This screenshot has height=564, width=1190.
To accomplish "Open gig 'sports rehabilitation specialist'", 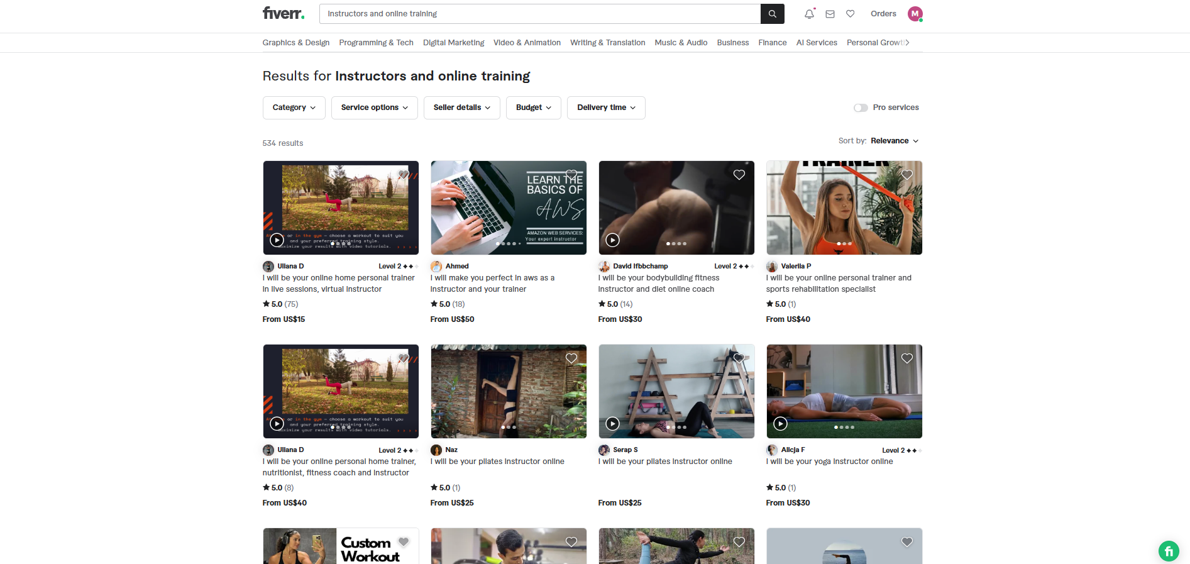I will tap(839, 284).
